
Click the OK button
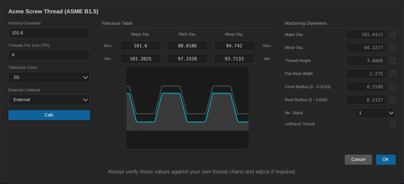(x=386, y=160)
